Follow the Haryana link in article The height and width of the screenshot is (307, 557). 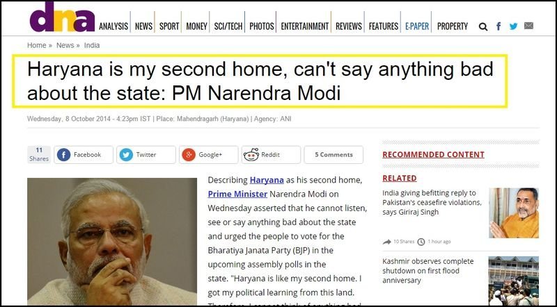coord(267,180)
